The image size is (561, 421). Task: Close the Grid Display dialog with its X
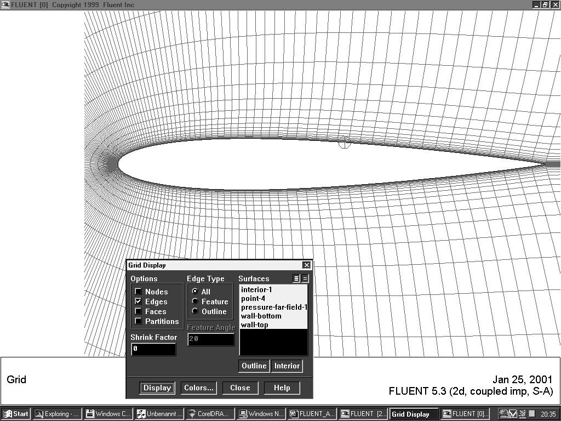[307, 265]
